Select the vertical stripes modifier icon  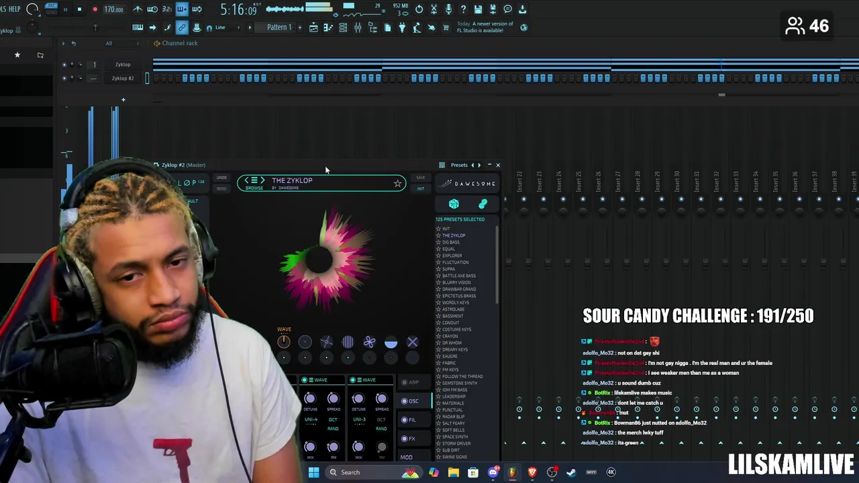tap(348, 343)
